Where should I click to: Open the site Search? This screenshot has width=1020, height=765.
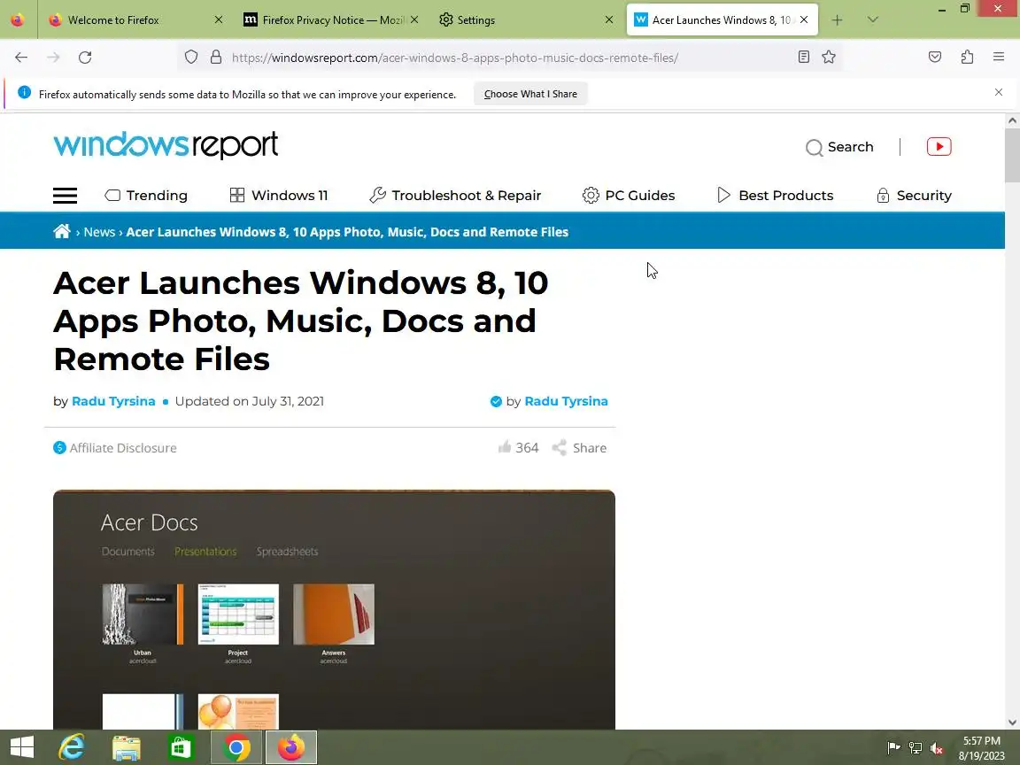[839, 147]
